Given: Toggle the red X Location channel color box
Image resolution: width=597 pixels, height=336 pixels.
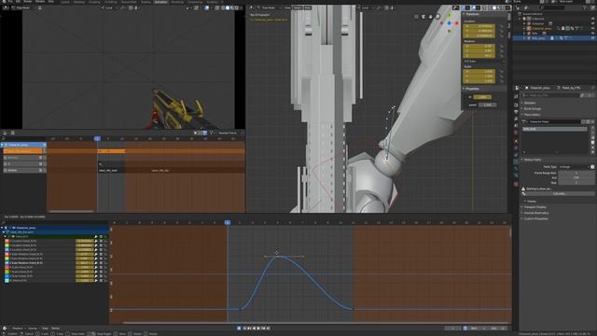Looking at the screenshot, I should pos(7,241).
